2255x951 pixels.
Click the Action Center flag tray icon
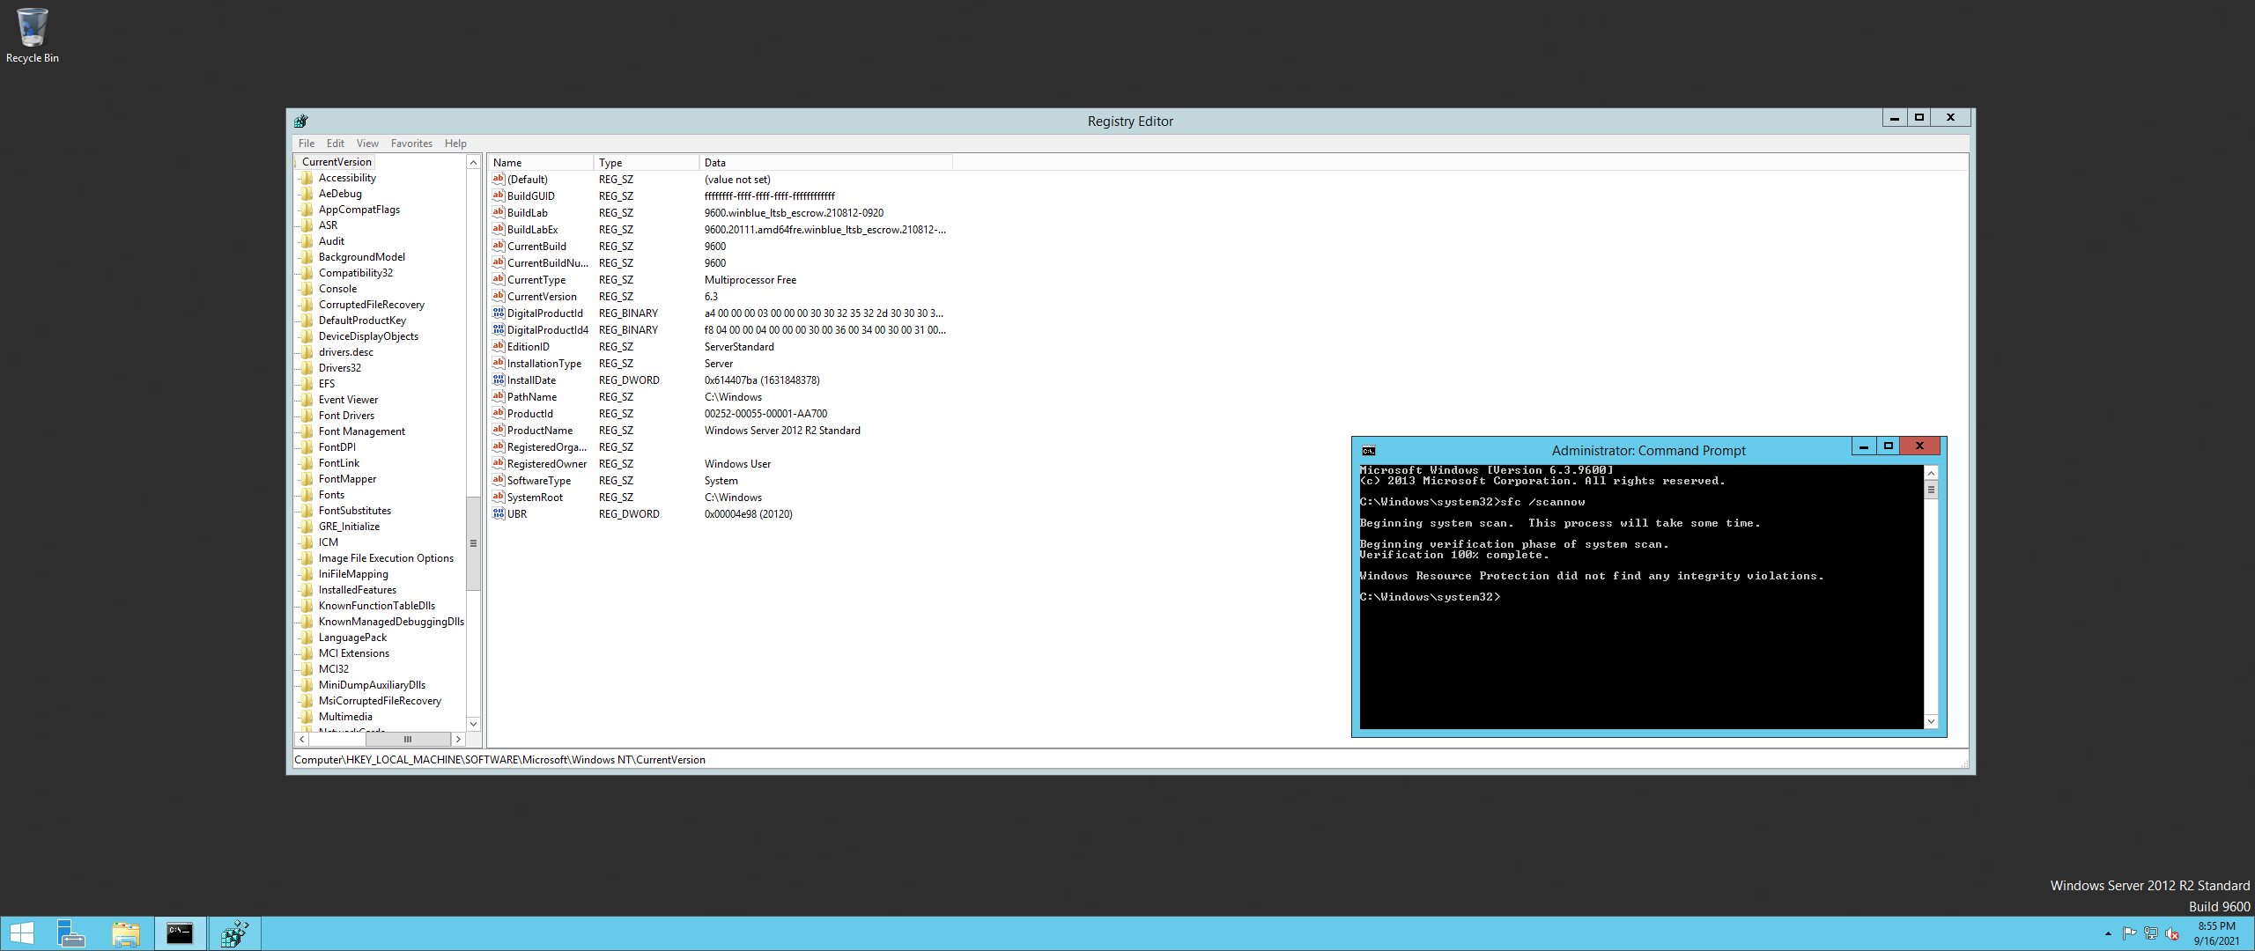pyautogui.click(x=2129, y=933)
